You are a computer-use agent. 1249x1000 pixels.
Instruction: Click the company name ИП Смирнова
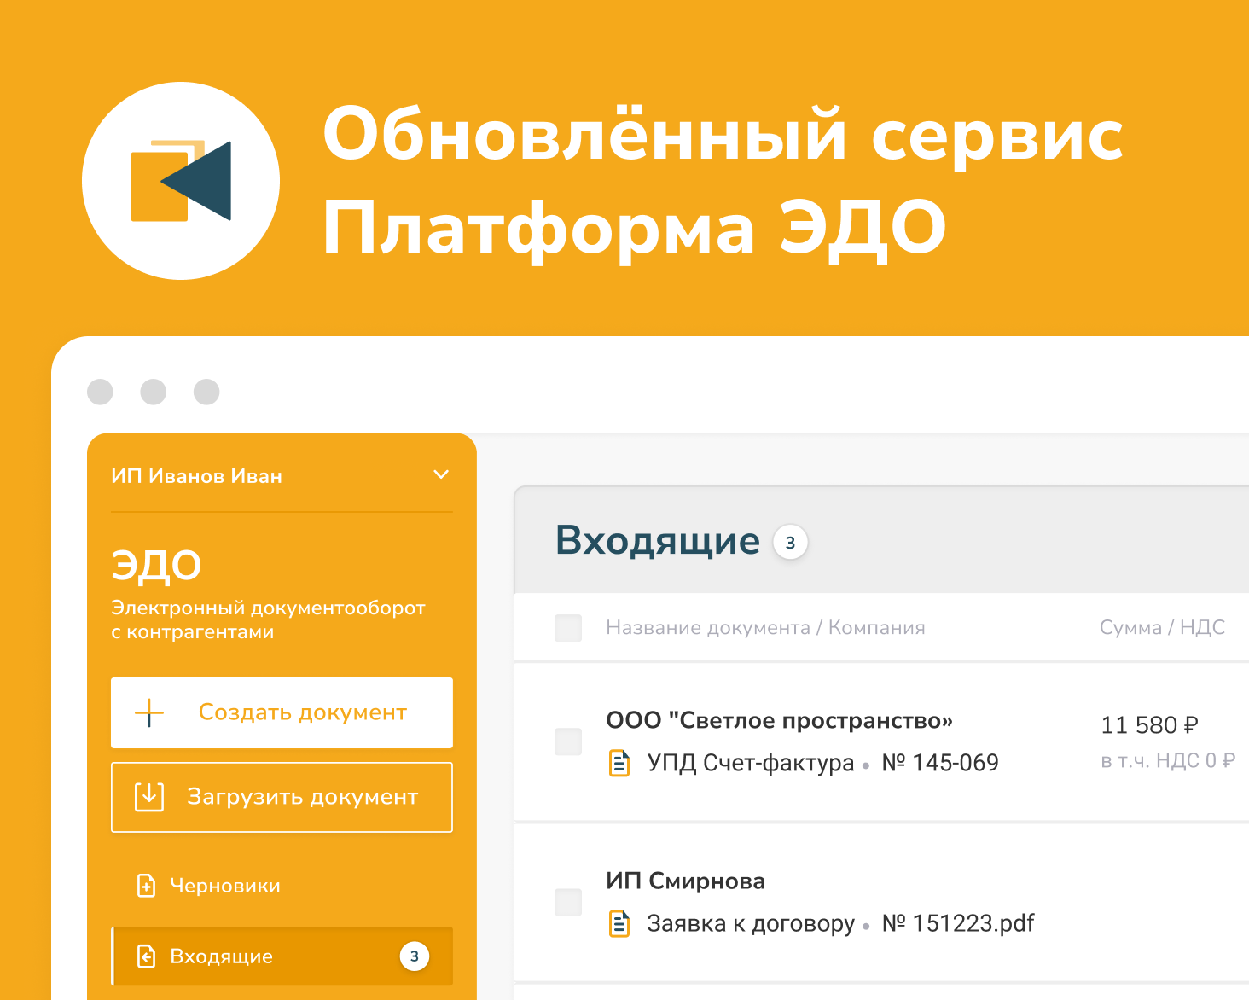(x=685, y=881)
